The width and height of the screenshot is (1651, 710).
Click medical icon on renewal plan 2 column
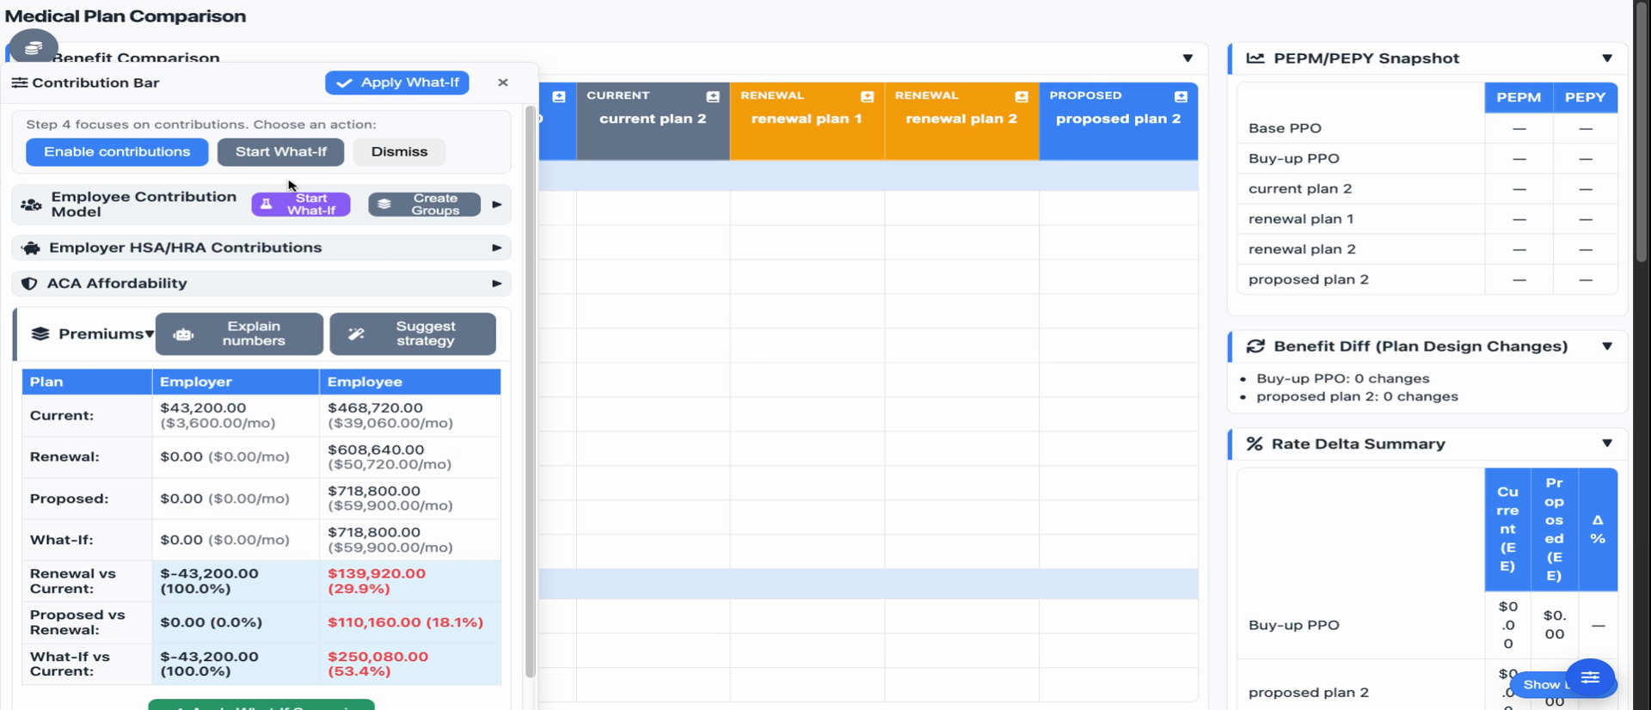(1022, 96)
